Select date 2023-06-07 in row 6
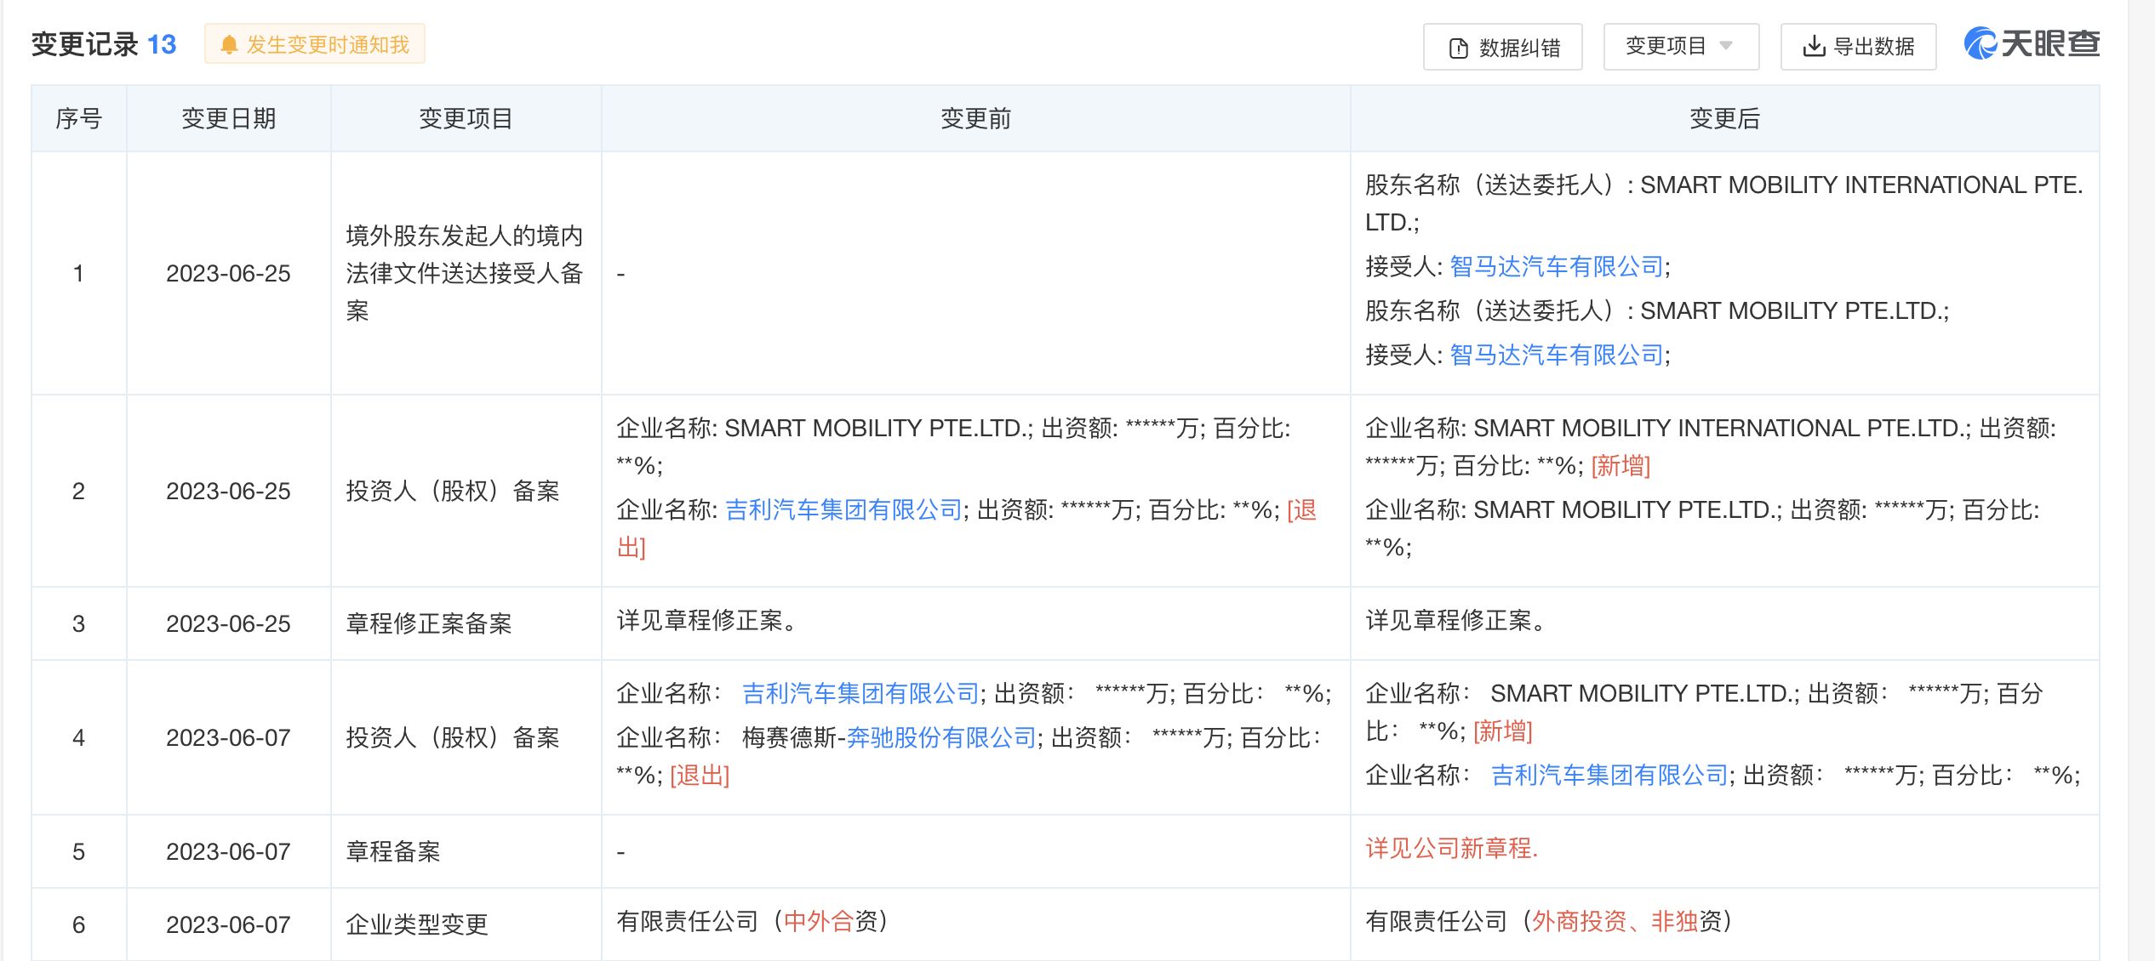2155x961 pixels. coord(228,925)
